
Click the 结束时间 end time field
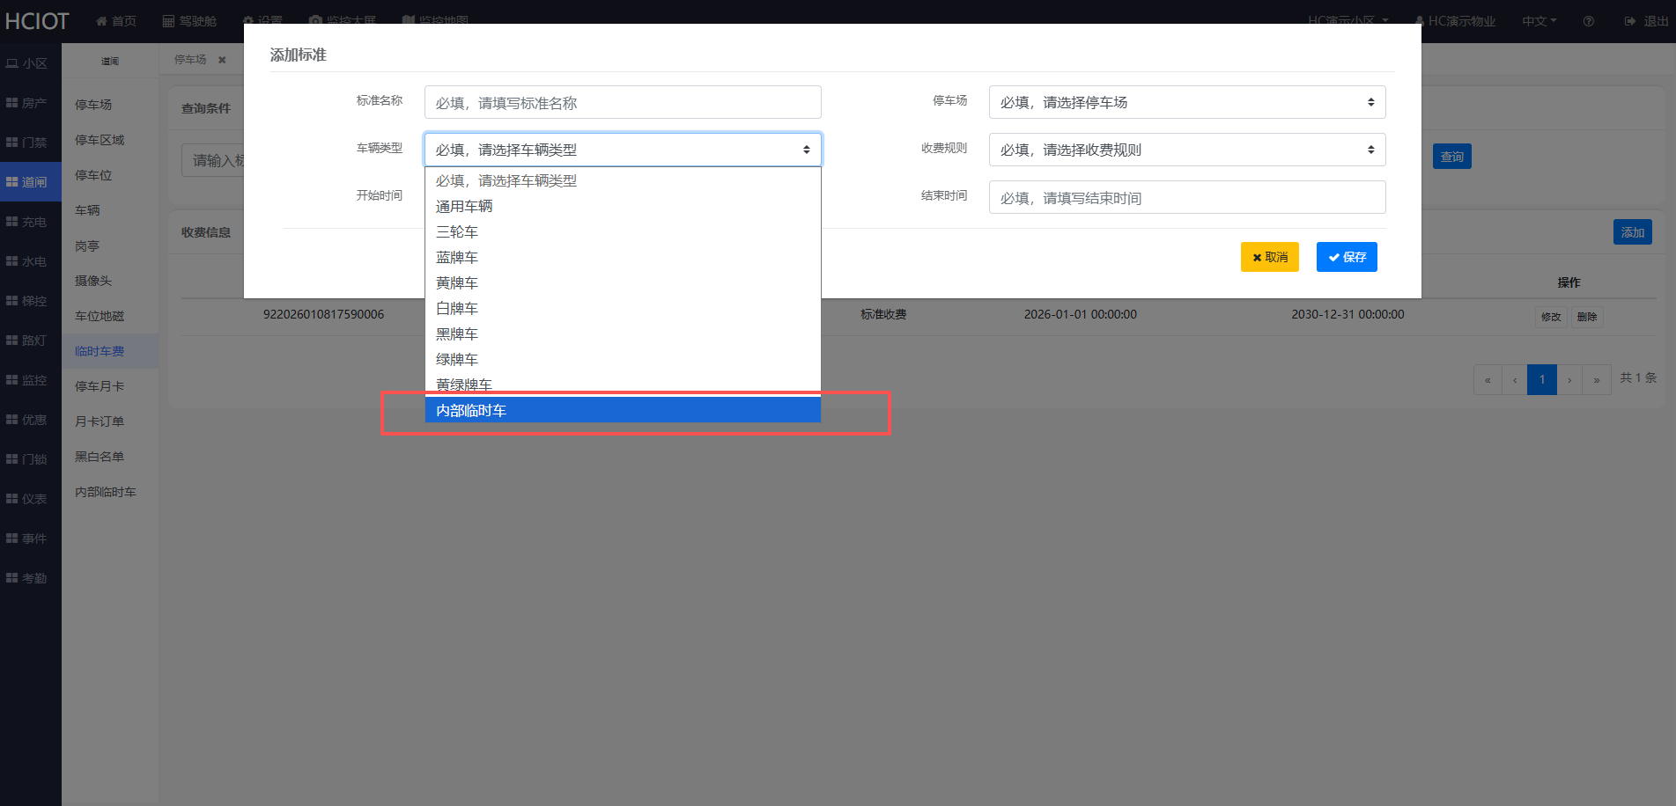pos(1186,197)
